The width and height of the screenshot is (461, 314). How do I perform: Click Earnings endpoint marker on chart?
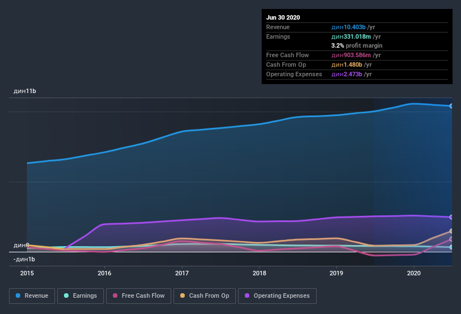pyautogui.click(x=451, y=247)
